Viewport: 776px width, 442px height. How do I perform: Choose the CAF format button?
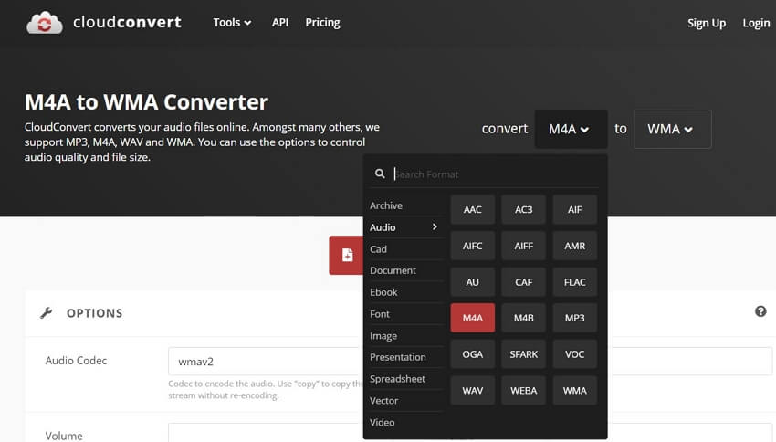coord(524,281)
